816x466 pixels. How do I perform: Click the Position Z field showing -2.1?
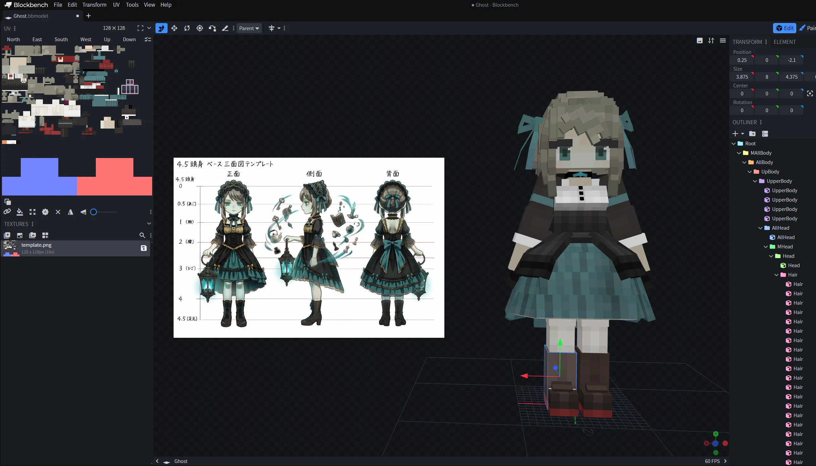pos(792,60)
